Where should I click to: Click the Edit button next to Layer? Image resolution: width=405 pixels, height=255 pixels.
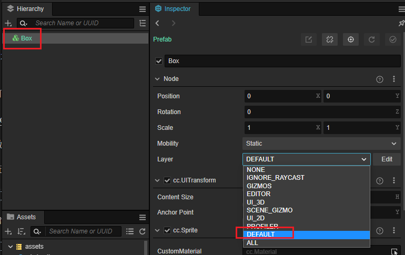(x=387, y=159)
